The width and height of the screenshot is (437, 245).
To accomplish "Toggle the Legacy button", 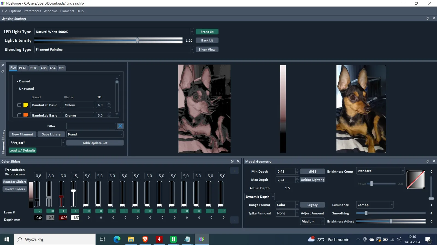I will 312,205.
